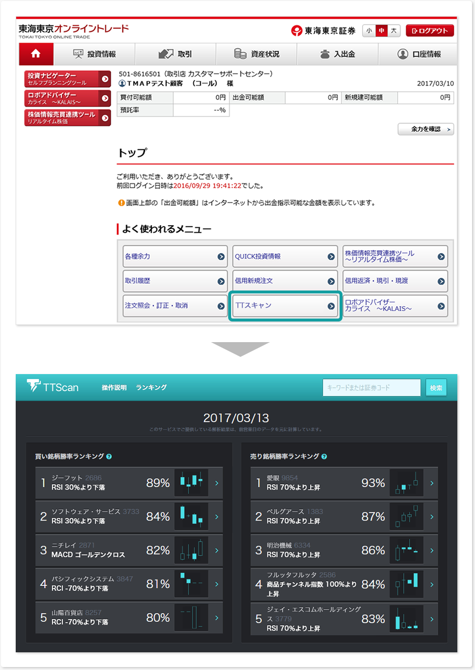Expand ソフトウェア・サービス row chevron
This screenshot has width=475, height=670.
pyautogui.click(x=216, y=517)
